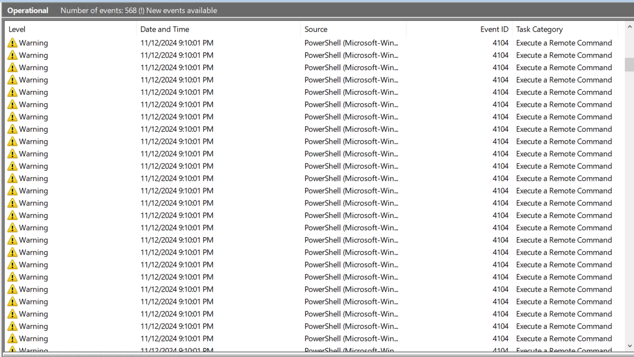The height and width of the screenshot is (357, 634).
Task: Click the vertical scrollbar thumb
Action: tap(629, 64)
